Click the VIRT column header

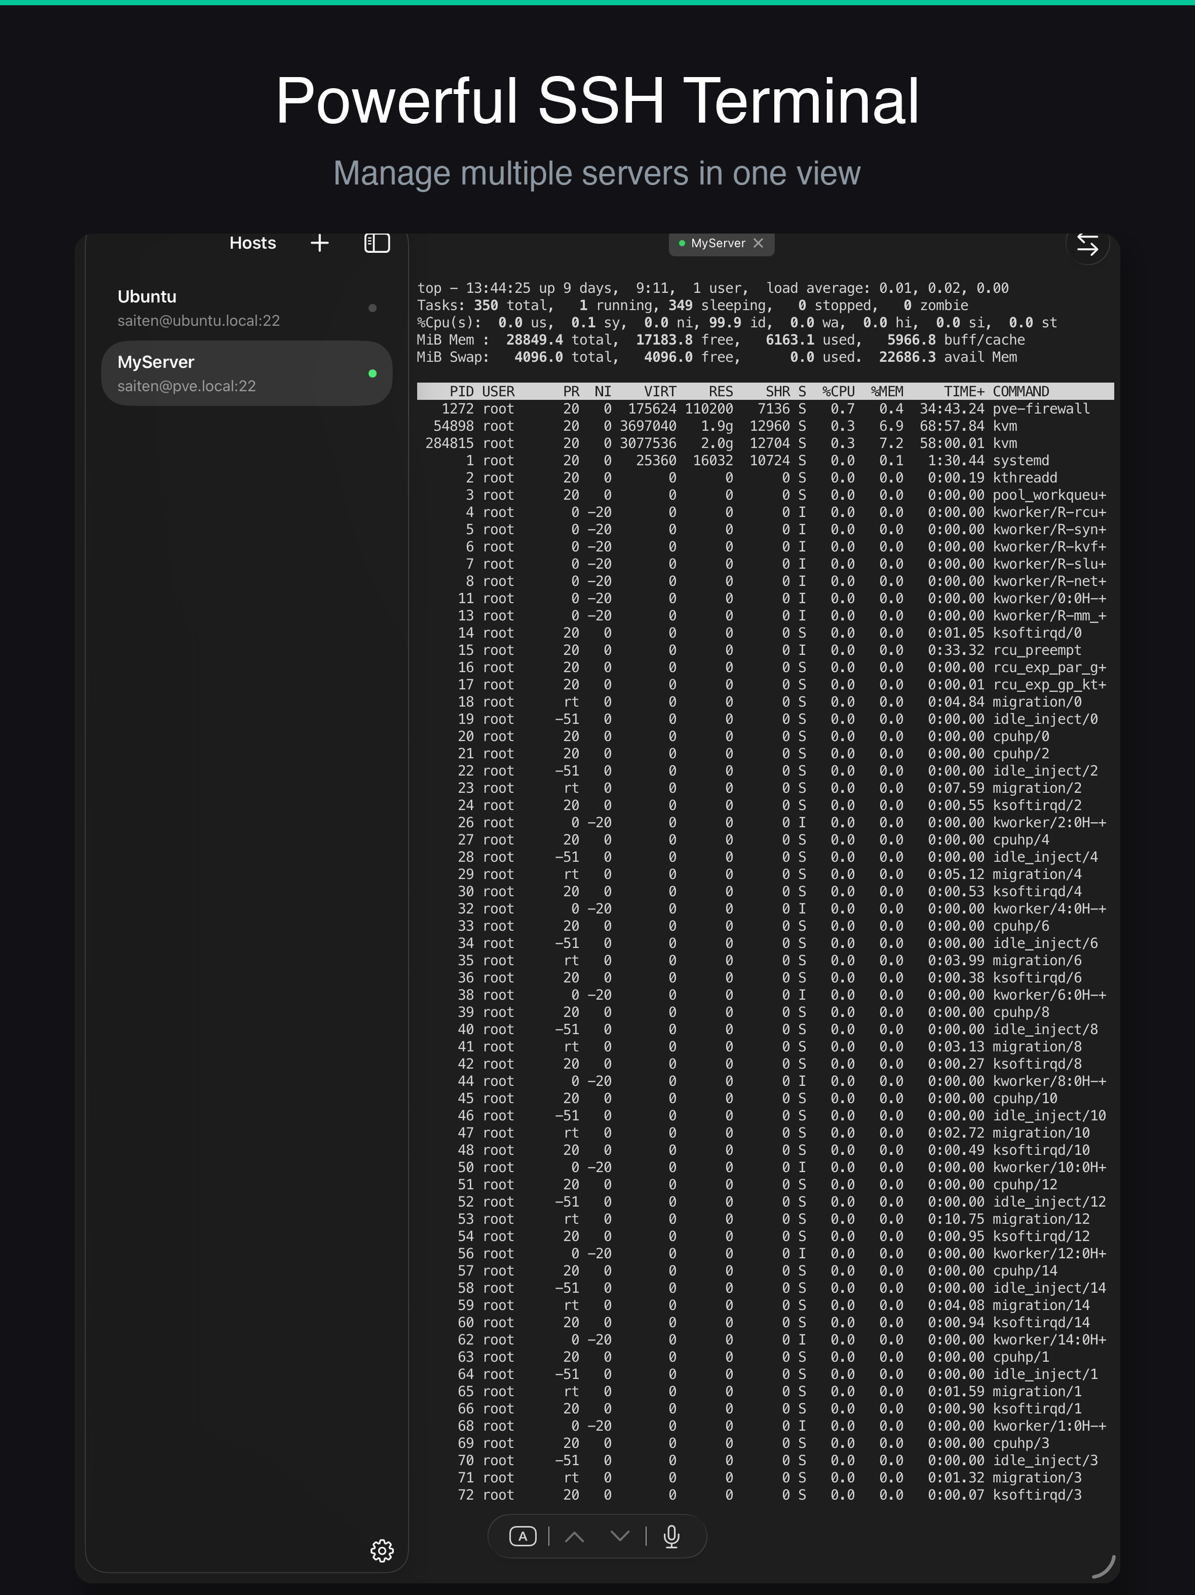click(659, 392)
